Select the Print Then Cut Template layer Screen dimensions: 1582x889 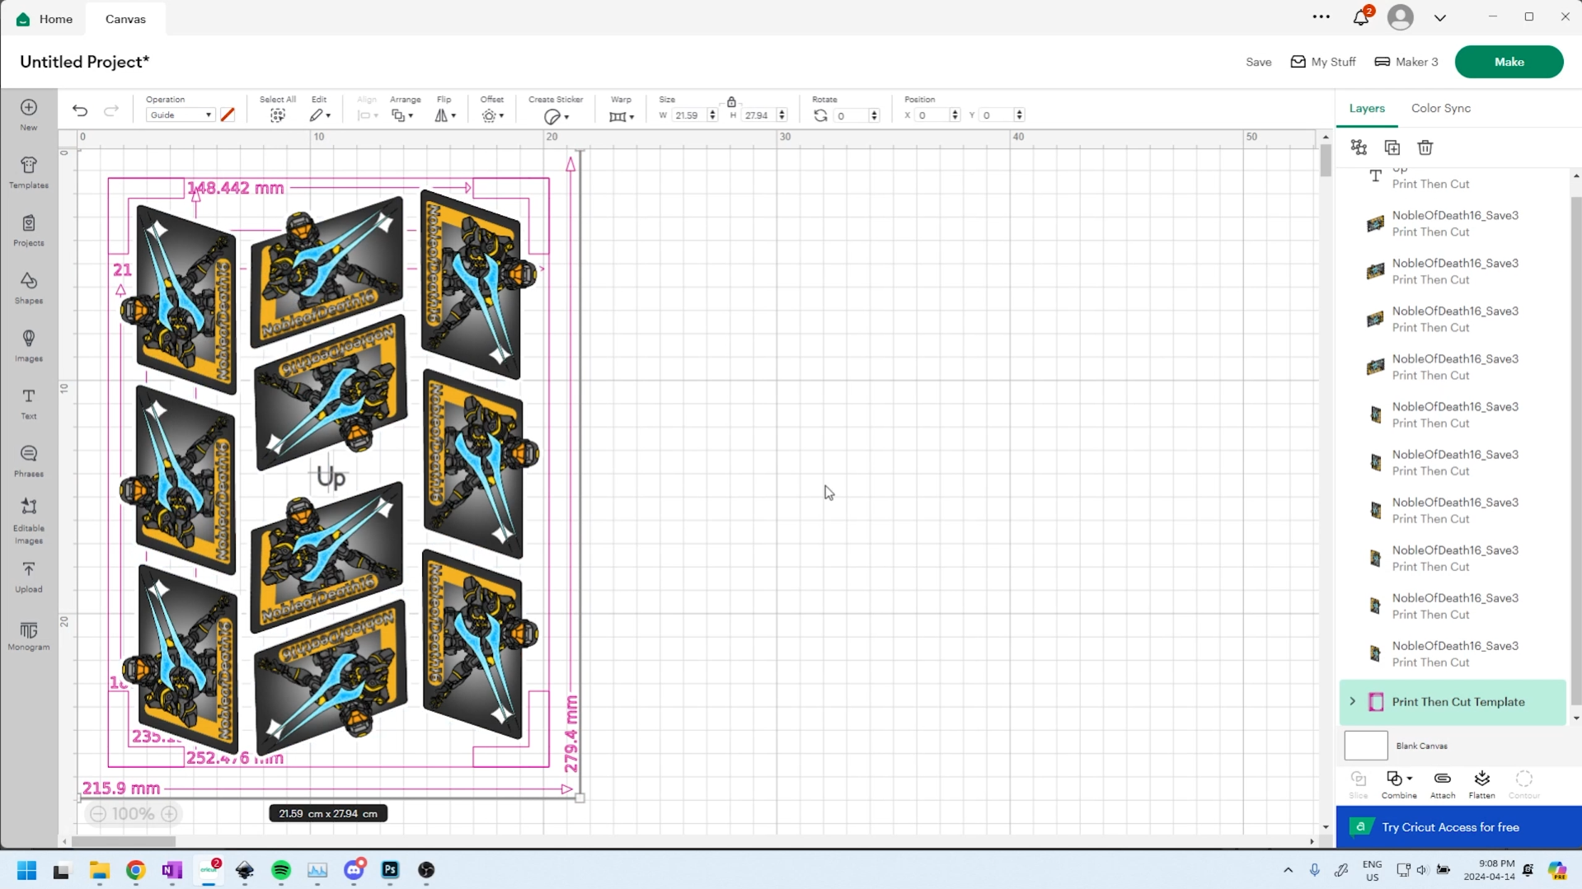(1453, 702)
